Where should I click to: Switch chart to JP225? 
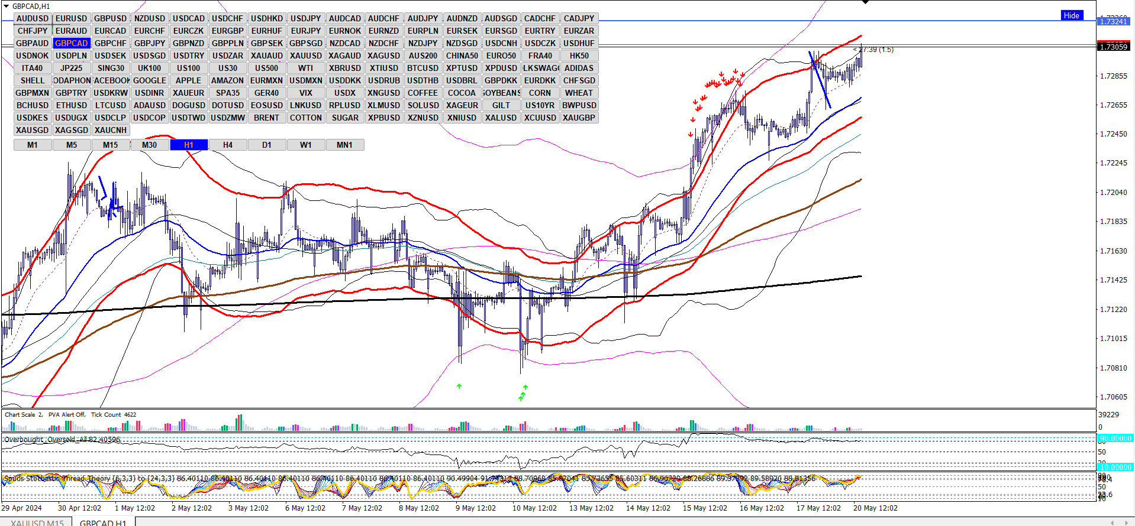72,68
